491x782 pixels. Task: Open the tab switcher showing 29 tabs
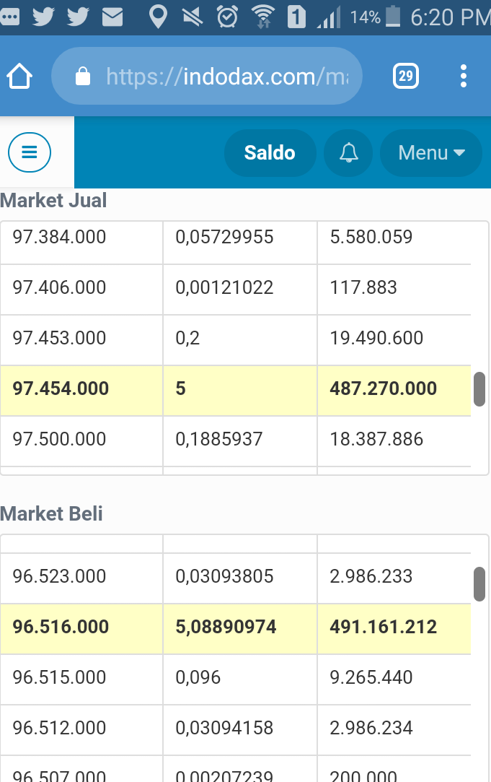coord(406,76)
